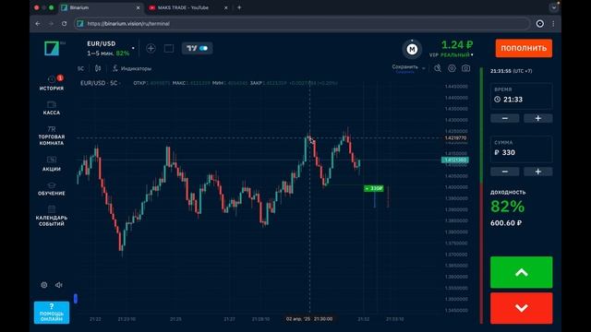Toggle the TradingView chart switch
The height and width of the screenshot is (332, 591).
[x=197, y=48]
